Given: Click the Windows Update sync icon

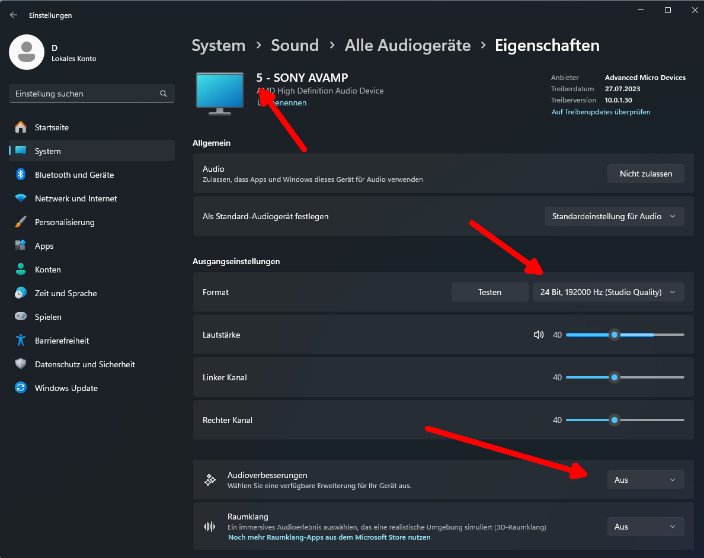Looking at the screenshot, I should (x=21, y=387).
